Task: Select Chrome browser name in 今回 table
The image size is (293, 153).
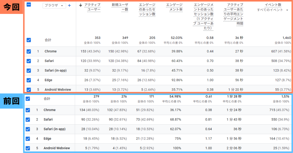Action: coord(51,51)
